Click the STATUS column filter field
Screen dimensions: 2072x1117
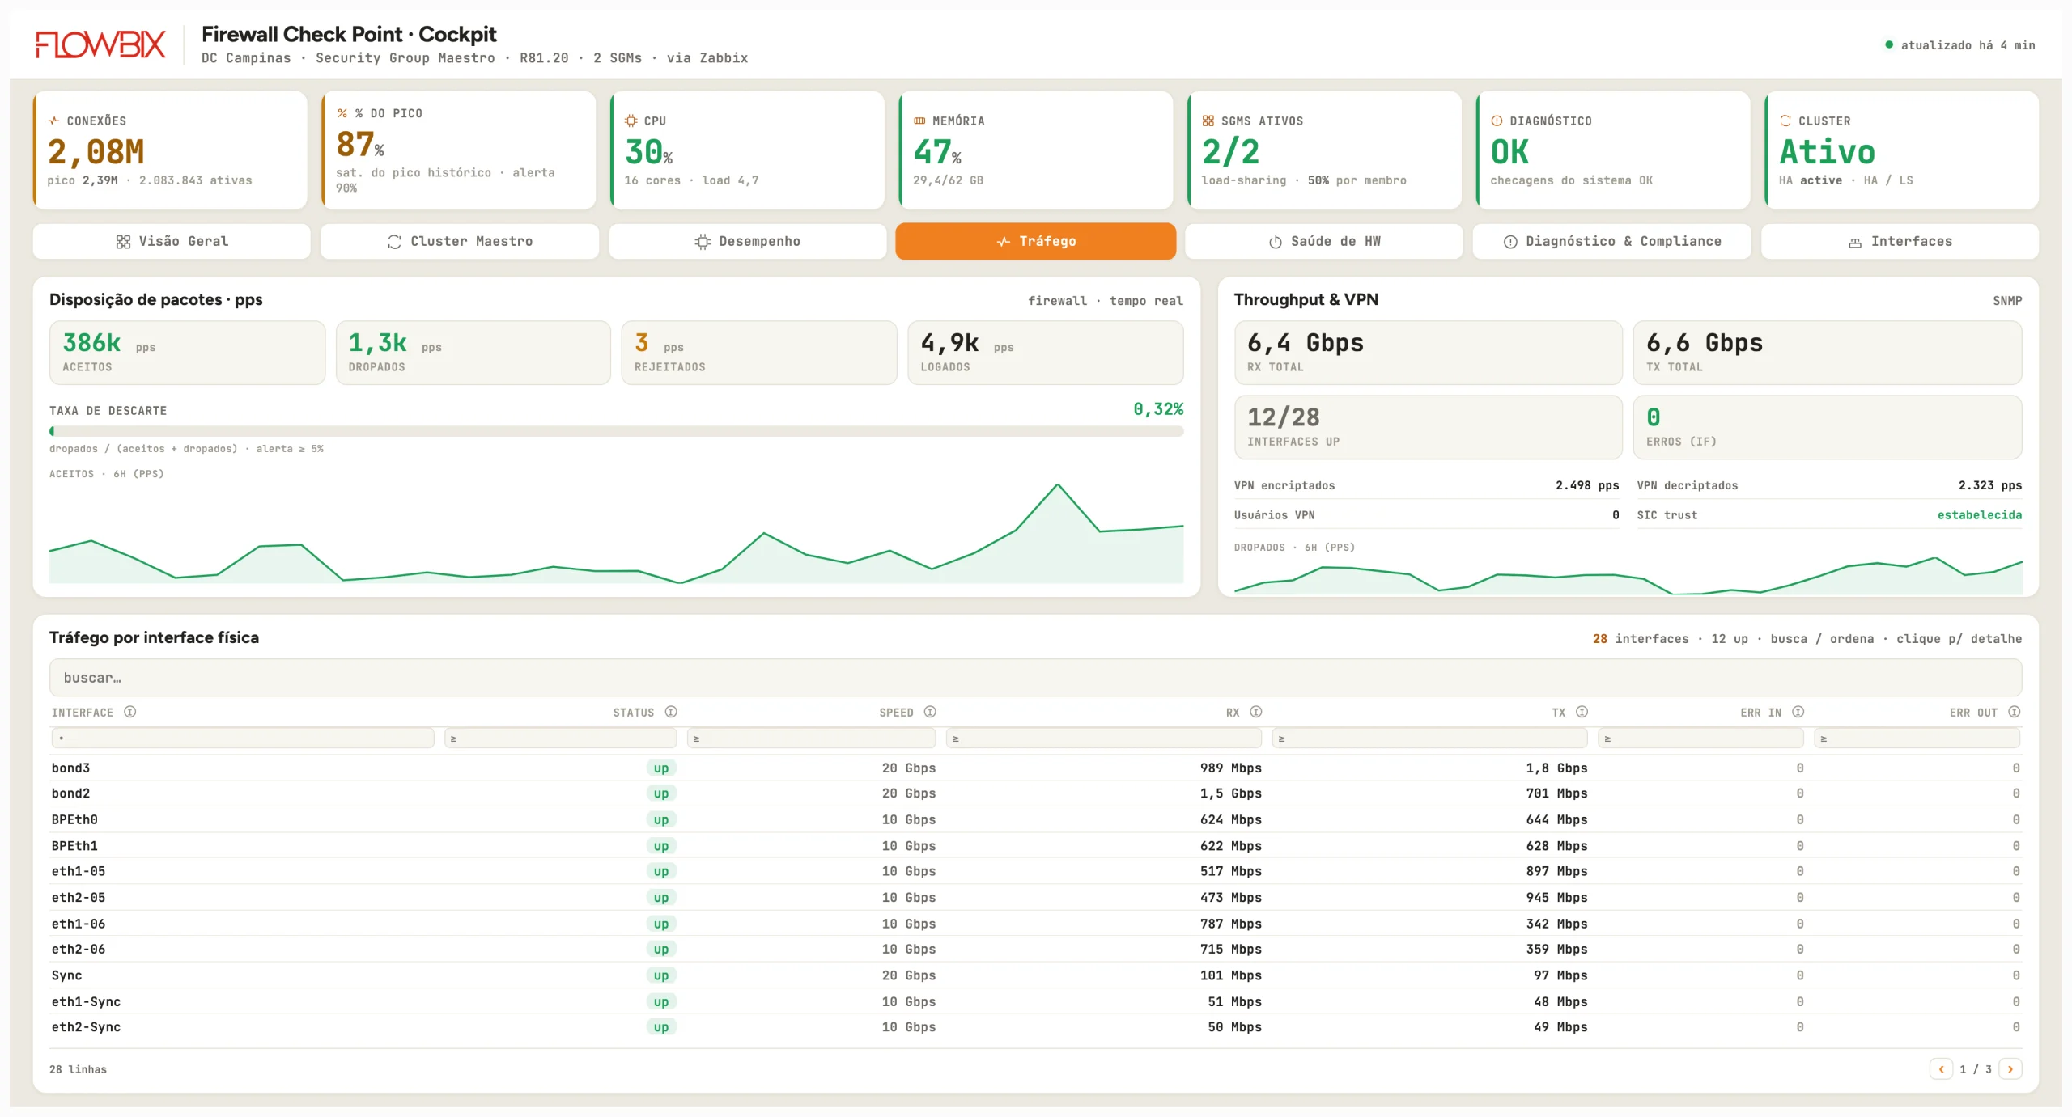(x=561, y=738)
